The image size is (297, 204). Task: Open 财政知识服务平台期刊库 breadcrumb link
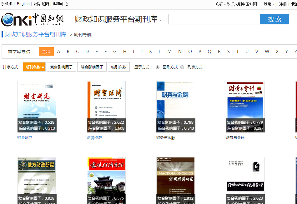click(35, 34)
